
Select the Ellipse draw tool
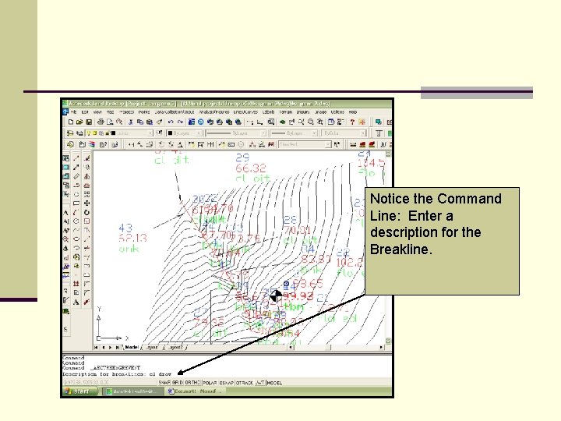point(76,239)
